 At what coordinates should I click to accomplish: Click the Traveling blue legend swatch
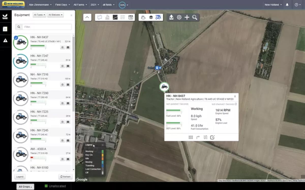point(103,166)
